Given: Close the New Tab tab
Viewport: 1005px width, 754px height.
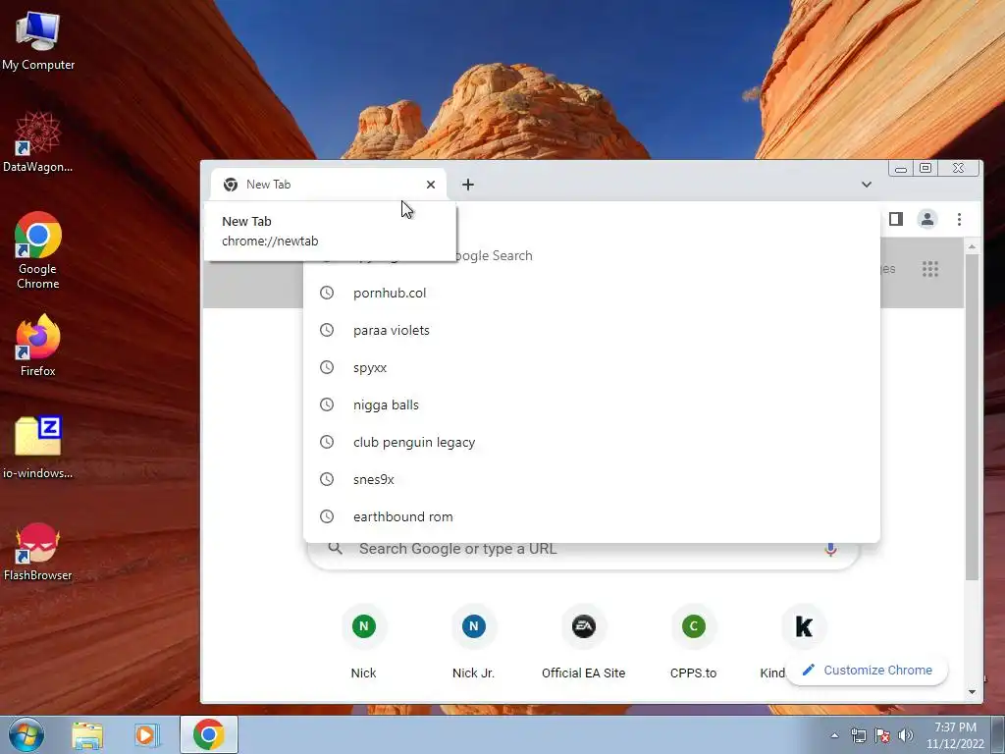Looking at the screenshot, I should [431, 185].
